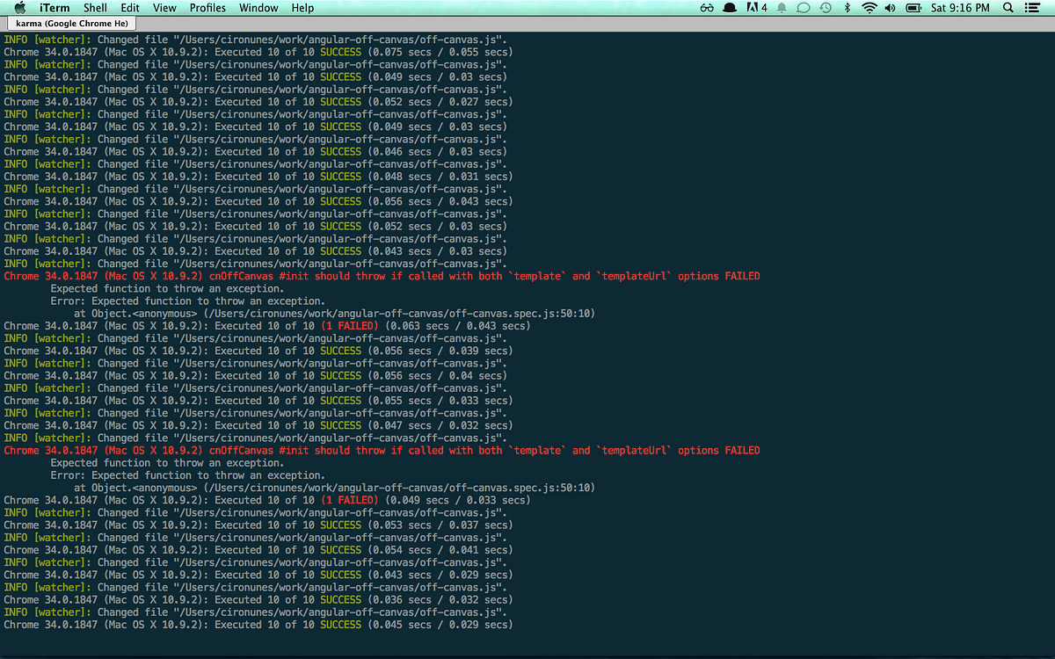Viewport: 1055px width, 659px height.
Task: Click the first FAILED test error line
Action: (380, 275)
